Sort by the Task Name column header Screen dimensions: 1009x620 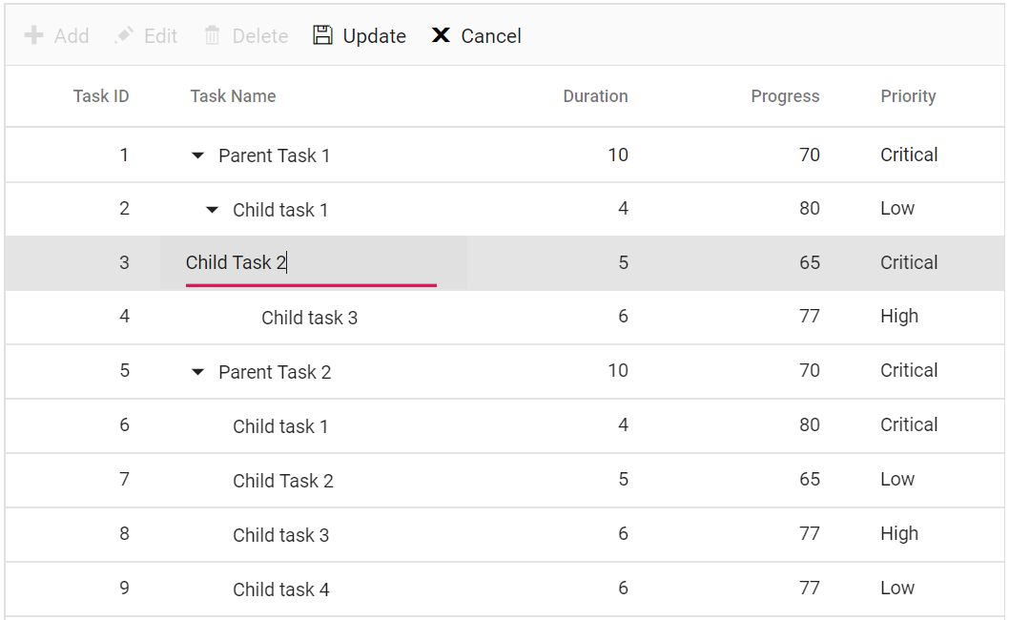coord(233,95)
